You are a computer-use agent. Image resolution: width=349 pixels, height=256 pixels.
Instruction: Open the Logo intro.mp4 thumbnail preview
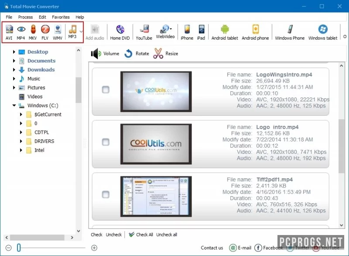click(156, 144)
